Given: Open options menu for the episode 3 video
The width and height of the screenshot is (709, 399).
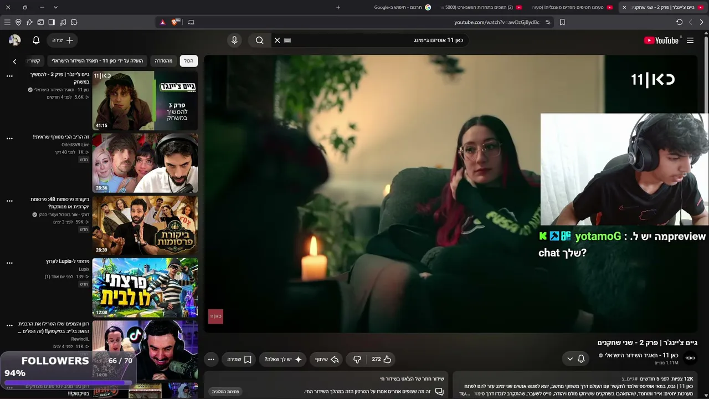Looking at the screenshot, I should (9, 76).
